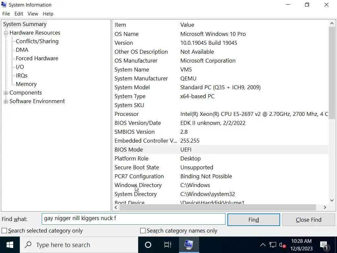
Task: Select the Other OS Description row
Action: pyautogui.click(x=221, y=52)
